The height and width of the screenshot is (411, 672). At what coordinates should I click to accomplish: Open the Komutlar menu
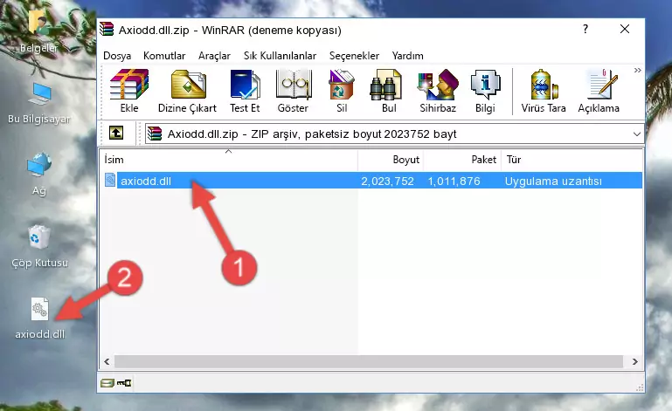(164, 56)
